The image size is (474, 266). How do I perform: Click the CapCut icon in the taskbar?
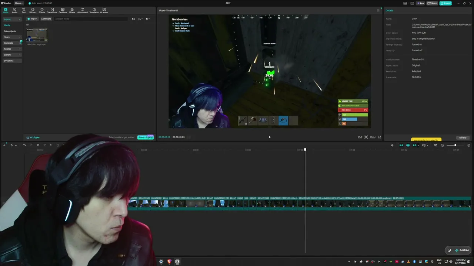(177, 262)
